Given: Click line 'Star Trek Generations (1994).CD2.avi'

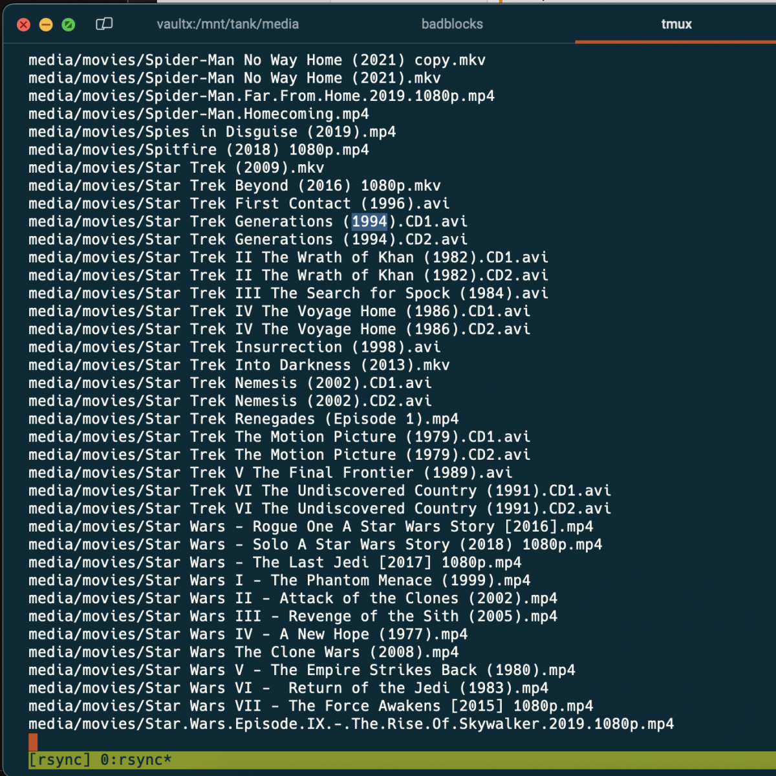Looking at the screenshot, I should click(x=248, y=240).
